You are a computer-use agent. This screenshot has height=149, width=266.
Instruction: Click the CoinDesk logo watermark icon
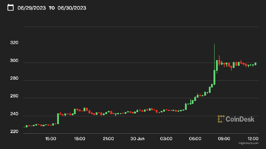pos(221,119)
